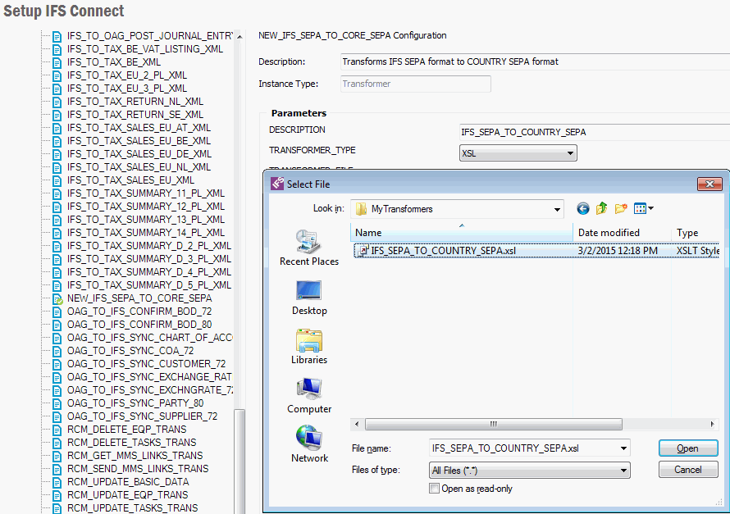Open Desktop location in places bar
The image size is (730, 514).
(x=308, y=296)
